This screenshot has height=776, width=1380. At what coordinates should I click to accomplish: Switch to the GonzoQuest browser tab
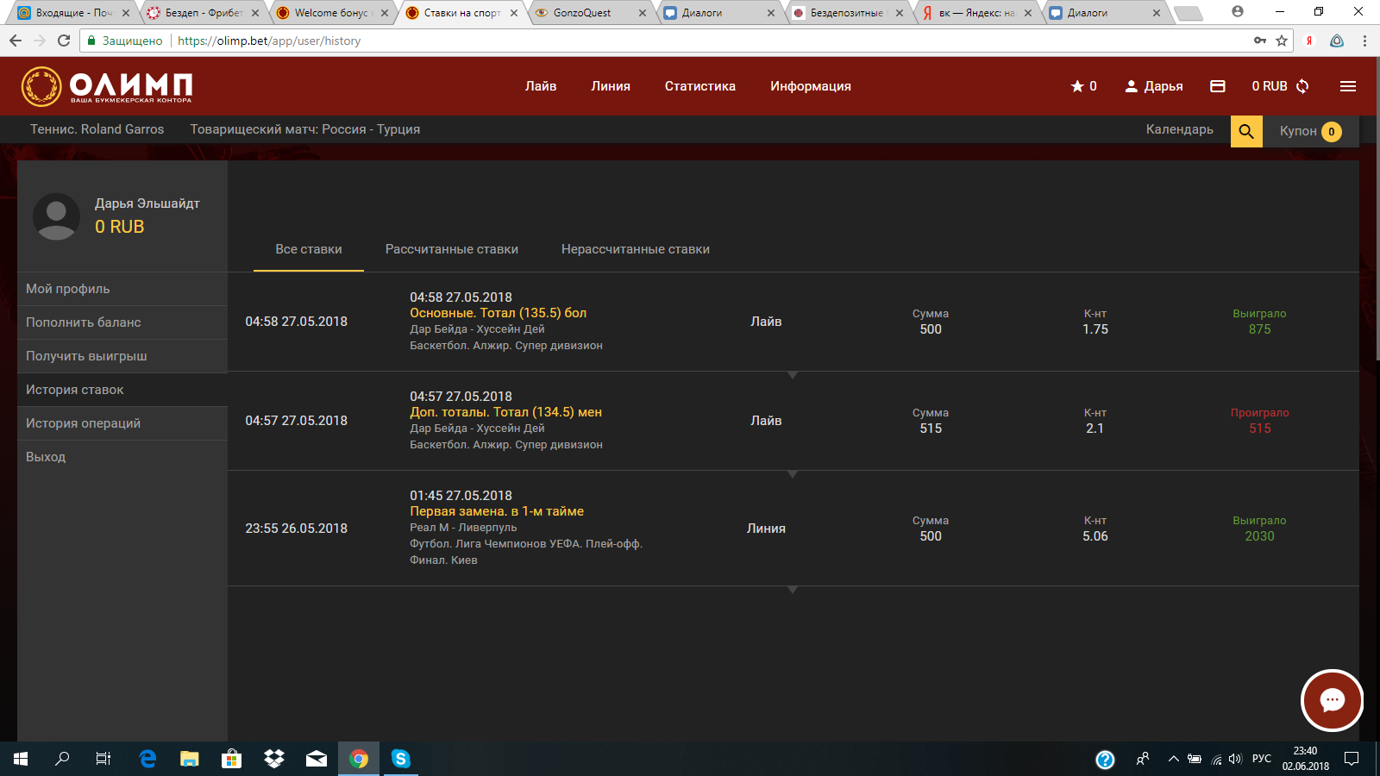590,13
